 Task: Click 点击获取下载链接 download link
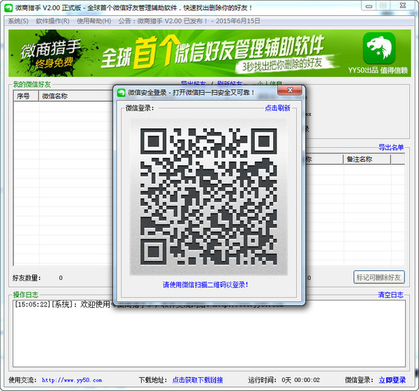pyautogui.click(x=198, y=381)
